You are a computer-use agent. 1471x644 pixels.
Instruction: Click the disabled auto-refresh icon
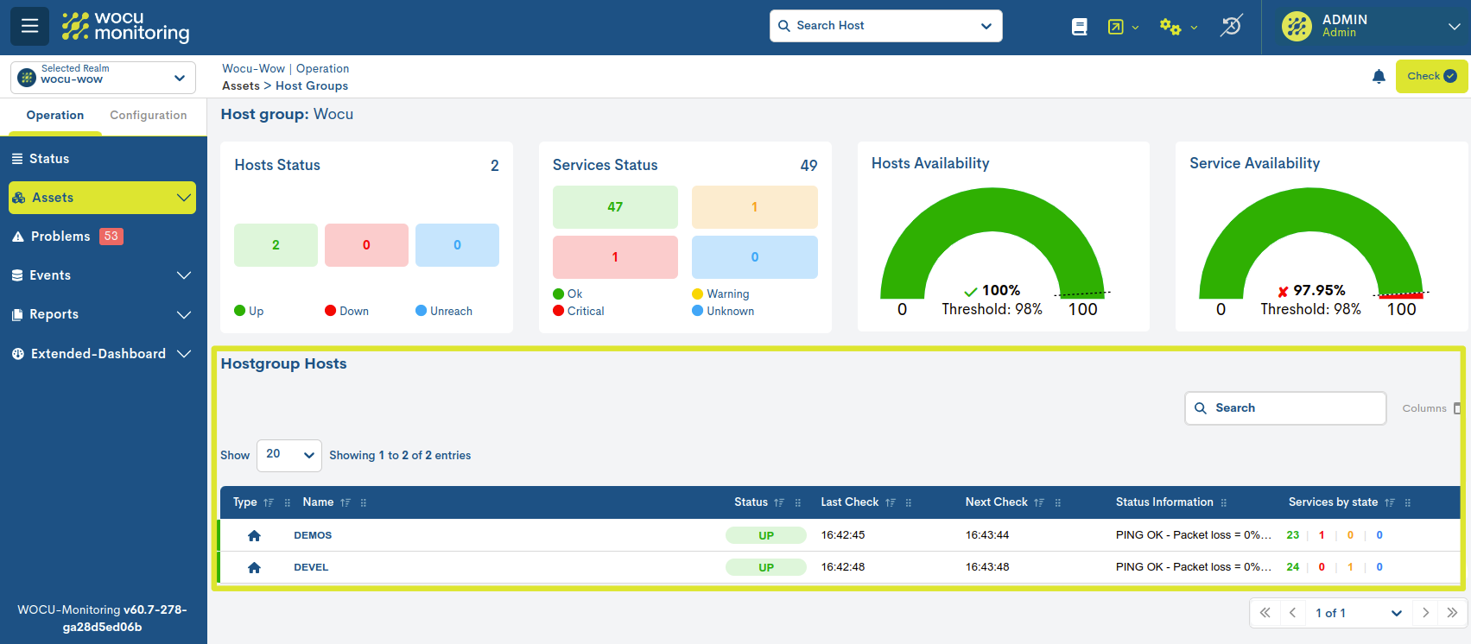click(x=1231, y=26)
